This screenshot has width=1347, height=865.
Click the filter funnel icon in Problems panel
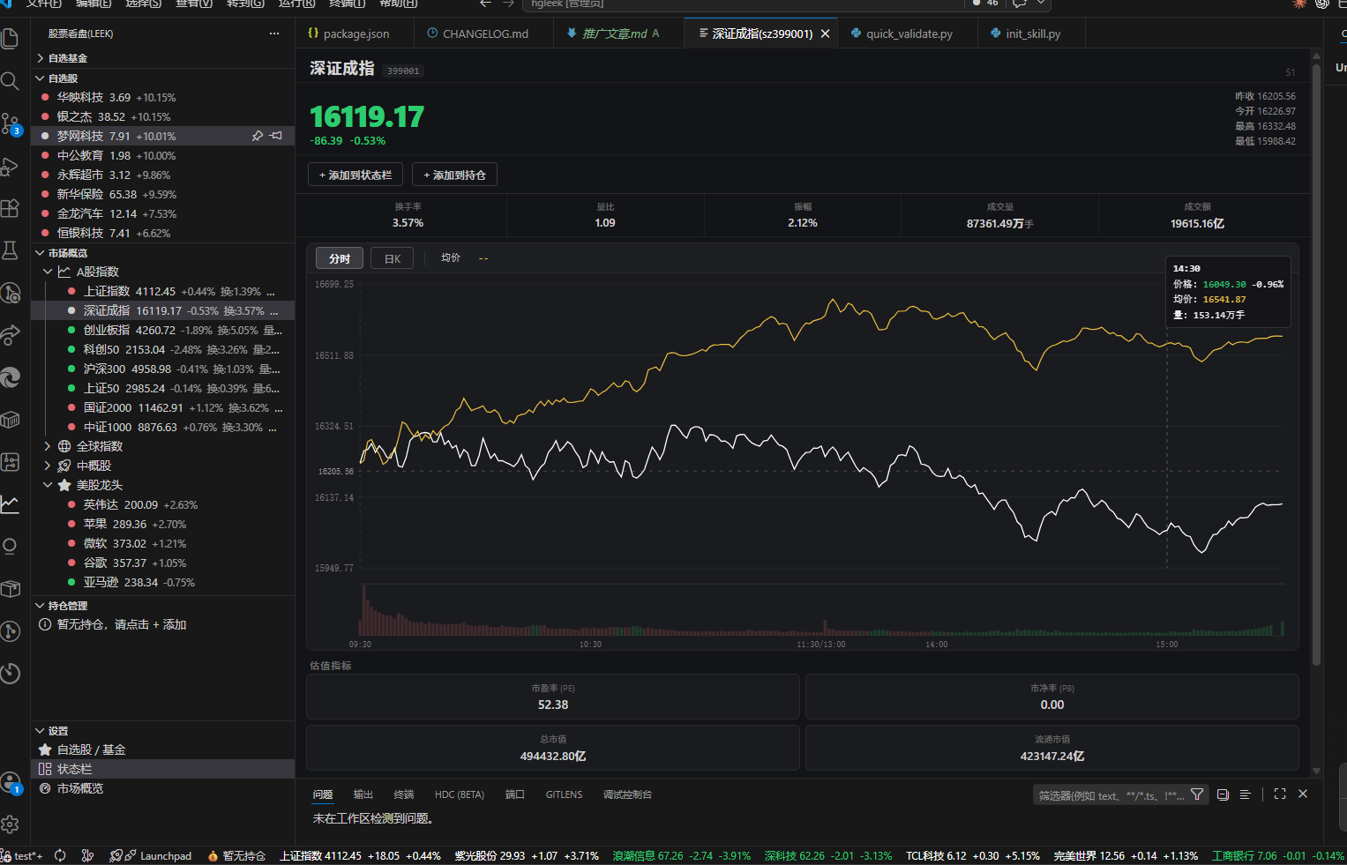1197,794
